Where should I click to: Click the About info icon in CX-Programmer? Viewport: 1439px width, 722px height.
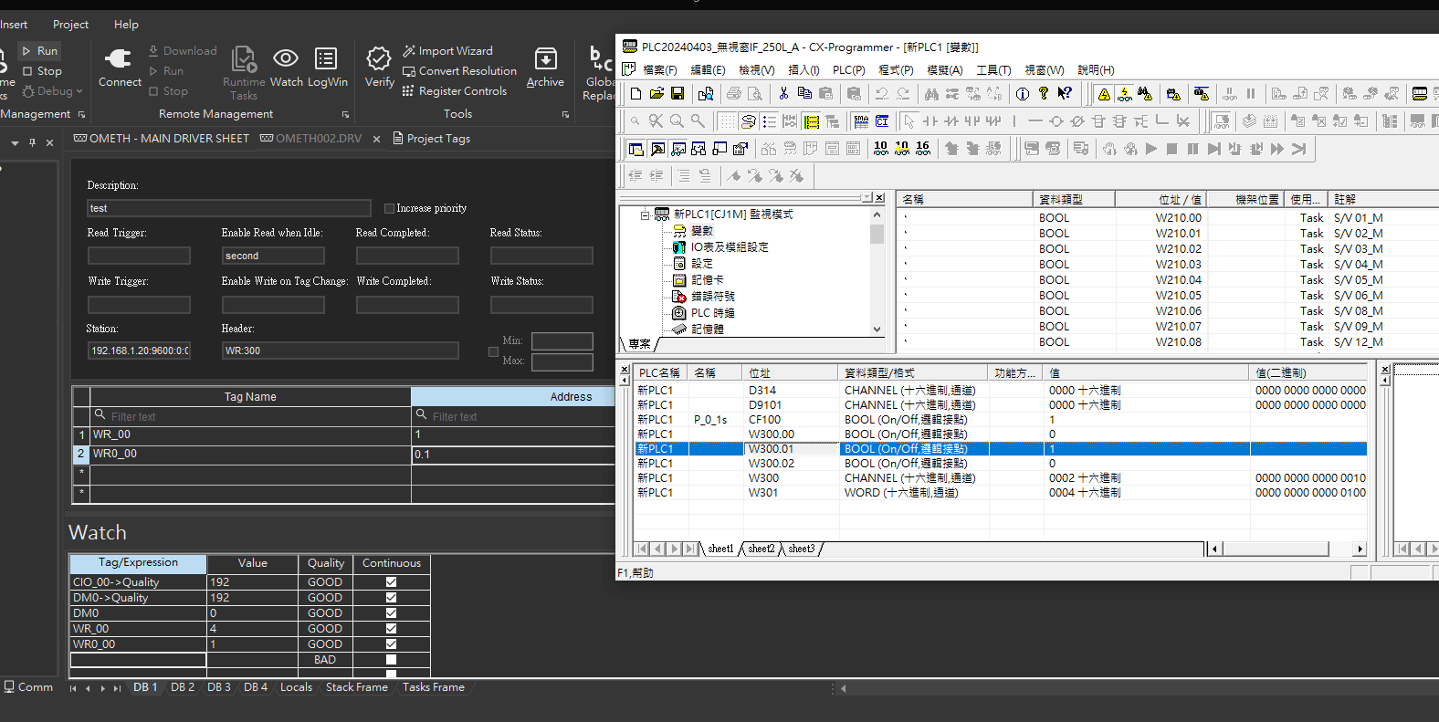[1023, 93]
